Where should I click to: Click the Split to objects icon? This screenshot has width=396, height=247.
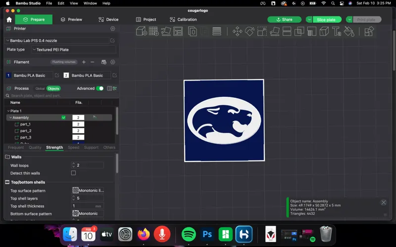click(193, 32)
